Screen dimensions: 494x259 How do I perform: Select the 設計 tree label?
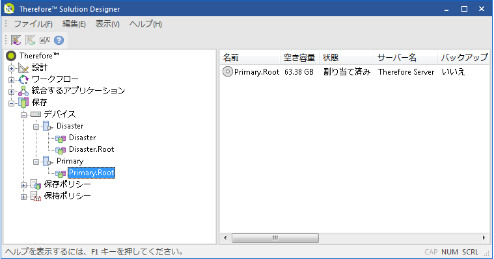[x=40, y=68]
